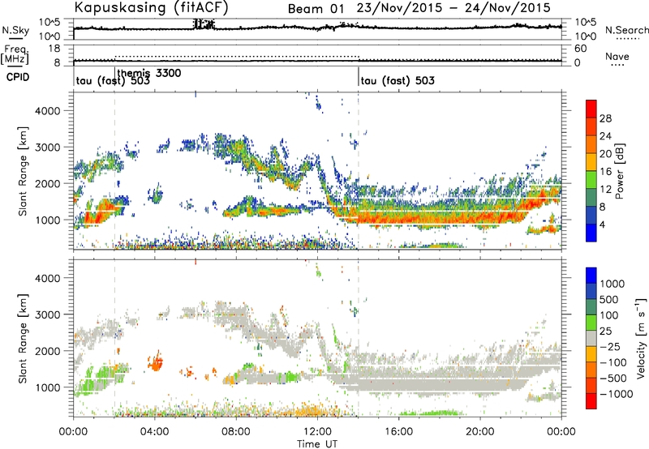
Task: Click the '3000' tick on velocity panel axis
Action: pos(48,314)
